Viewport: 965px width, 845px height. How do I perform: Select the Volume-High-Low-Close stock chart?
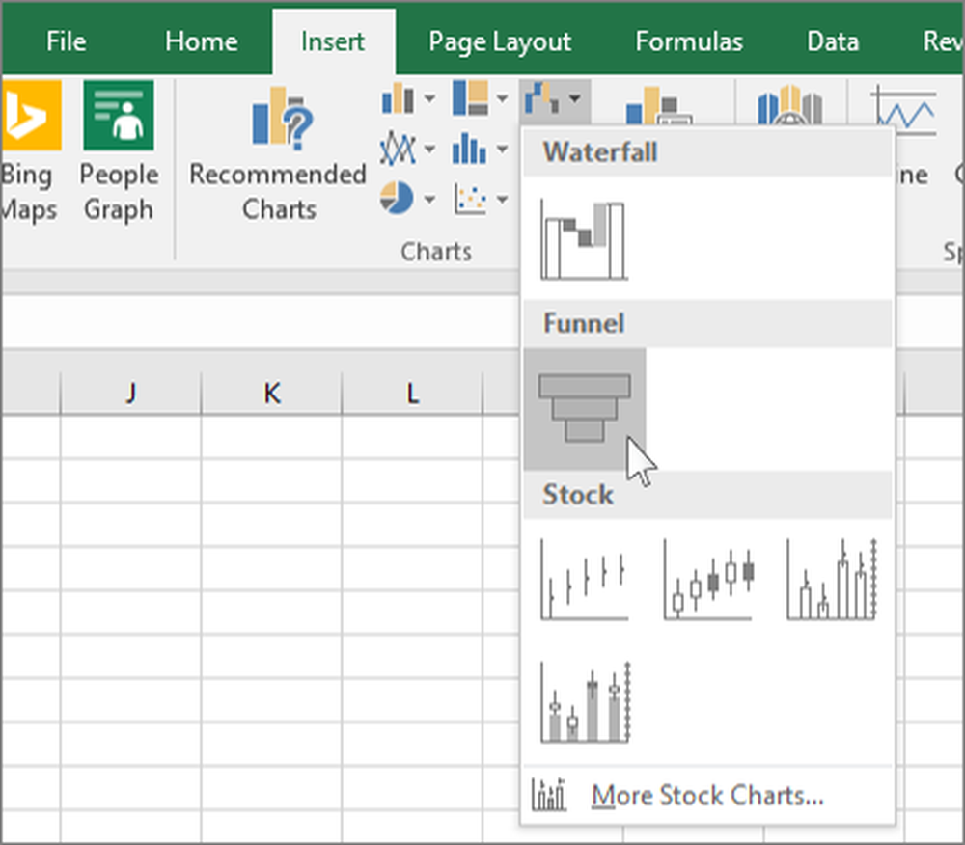point(831,580)
